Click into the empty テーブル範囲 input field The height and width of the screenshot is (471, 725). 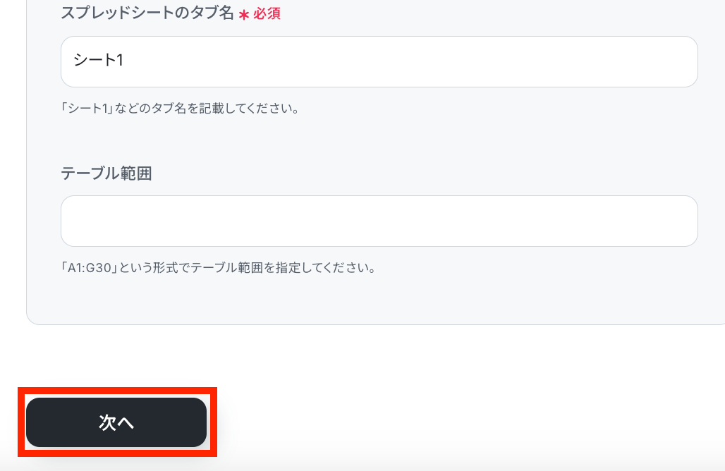379,221
